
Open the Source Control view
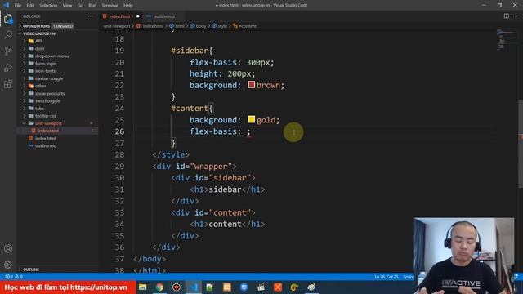pos(8,51)
